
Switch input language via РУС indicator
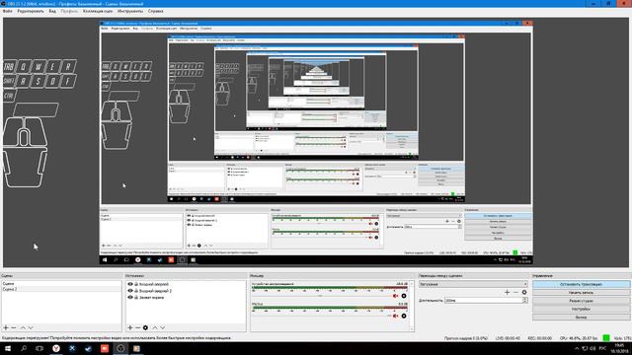(602, 348)
